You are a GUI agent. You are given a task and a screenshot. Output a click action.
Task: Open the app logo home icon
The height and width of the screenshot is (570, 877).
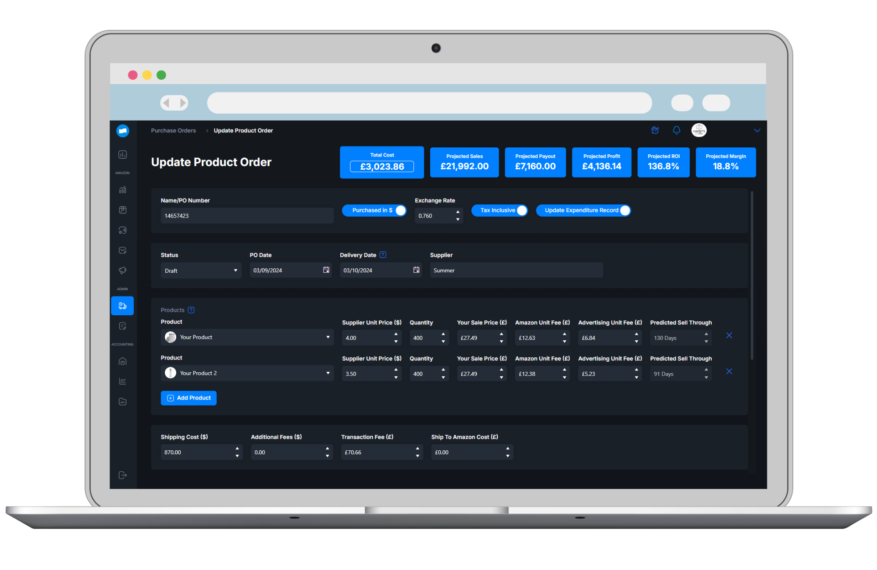tap(123, 131)
